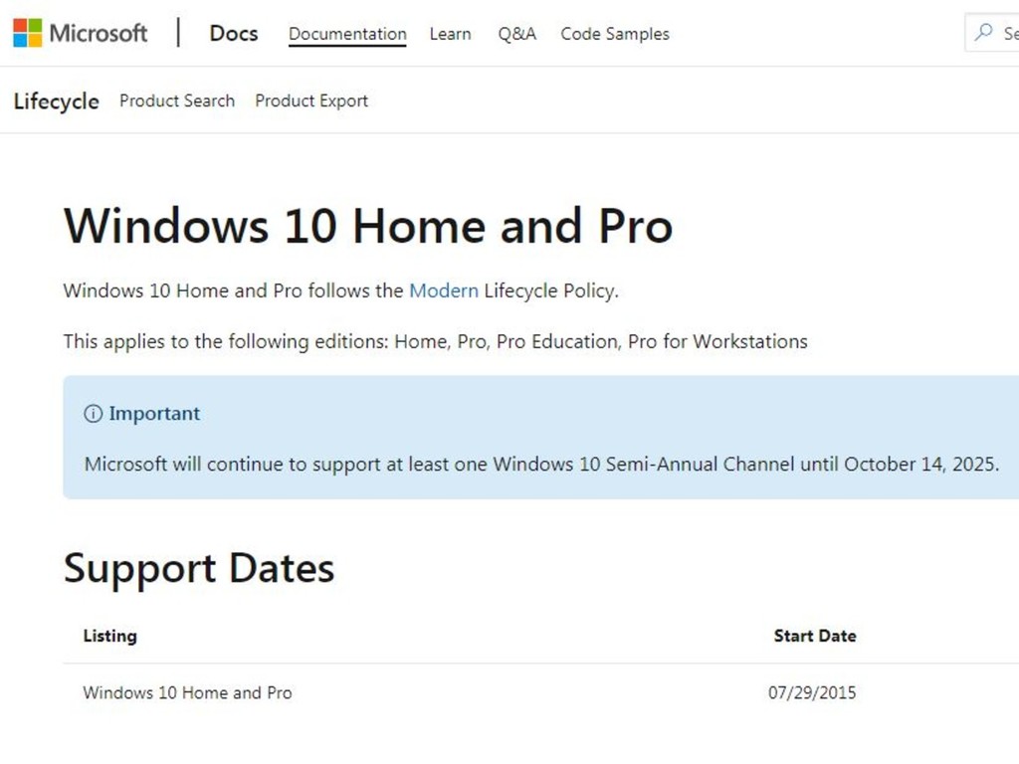Click the Microsoft wordmark text

[99, 33]
